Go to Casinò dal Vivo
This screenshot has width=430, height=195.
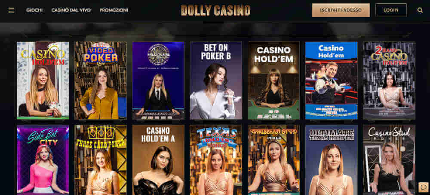(71, 10)
